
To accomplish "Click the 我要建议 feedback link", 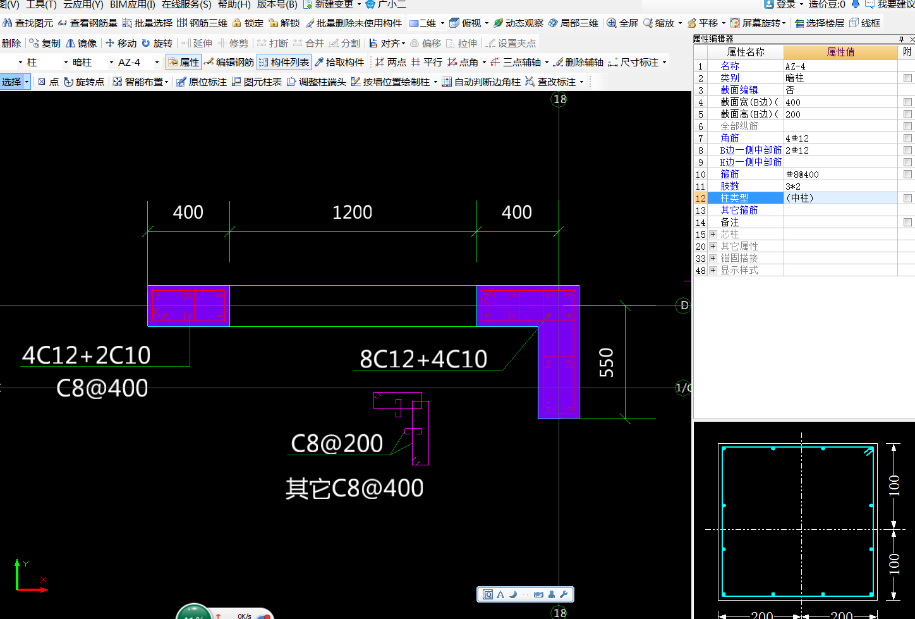I will click(x=890, y=4).
